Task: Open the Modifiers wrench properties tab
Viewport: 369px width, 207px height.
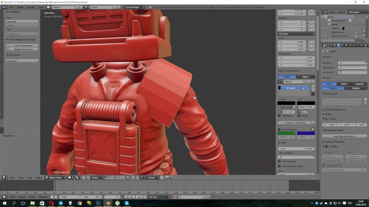Action: [354, 45]
